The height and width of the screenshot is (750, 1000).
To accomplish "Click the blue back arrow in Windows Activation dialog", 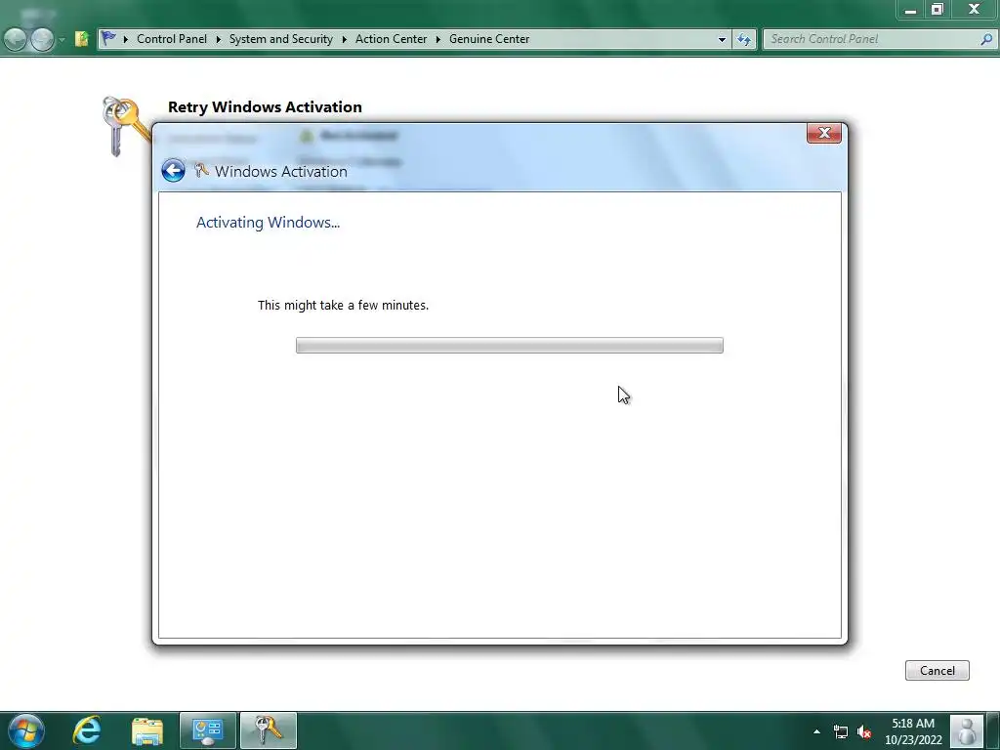I will coord(173,170).
